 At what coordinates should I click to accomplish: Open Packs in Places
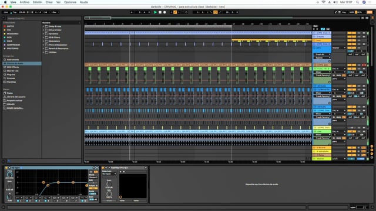9,93
